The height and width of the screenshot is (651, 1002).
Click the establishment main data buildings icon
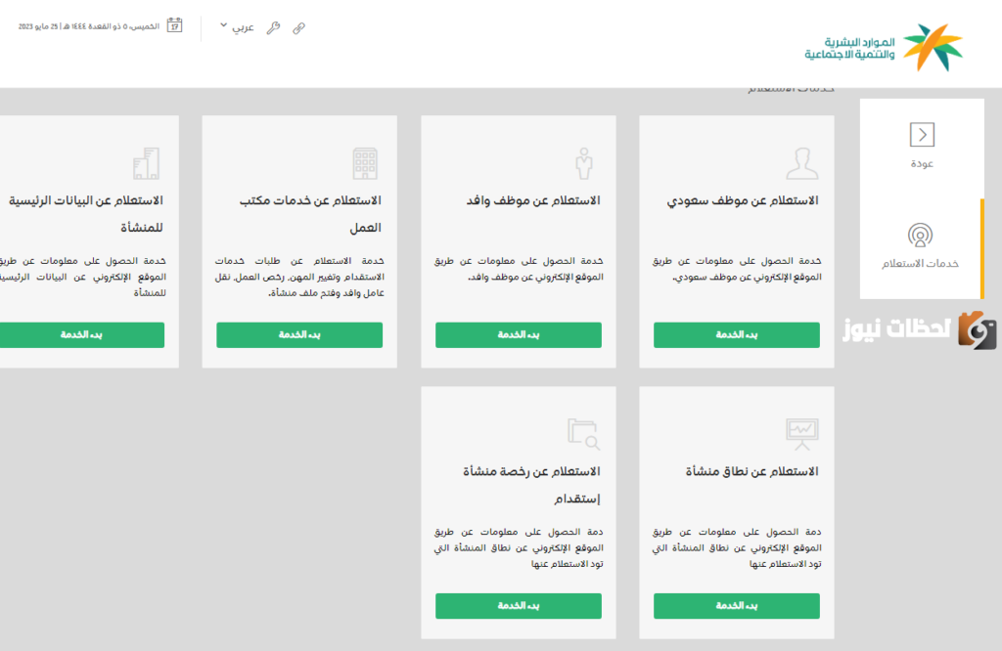[147, 163]
